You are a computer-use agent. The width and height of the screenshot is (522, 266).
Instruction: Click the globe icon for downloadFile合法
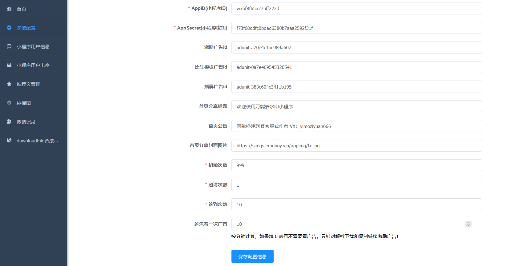tap(9, 140)
